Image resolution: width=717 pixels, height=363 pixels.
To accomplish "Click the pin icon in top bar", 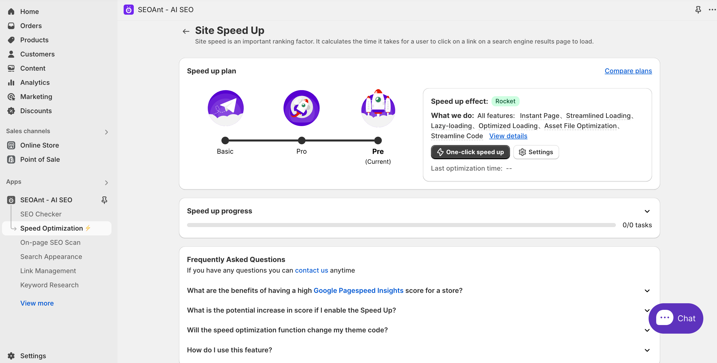I will pos(698,10).
